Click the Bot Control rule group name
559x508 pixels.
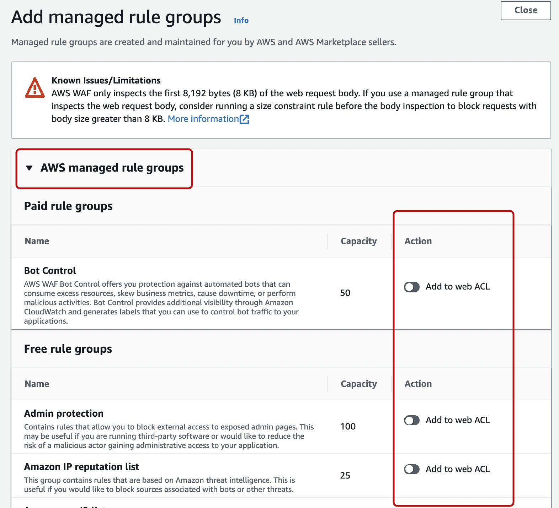50,271
